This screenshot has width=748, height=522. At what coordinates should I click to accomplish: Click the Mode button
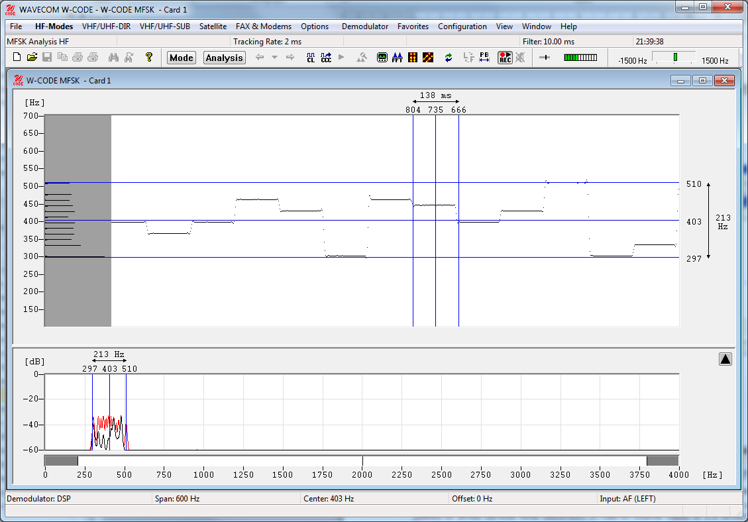(182, 58)
